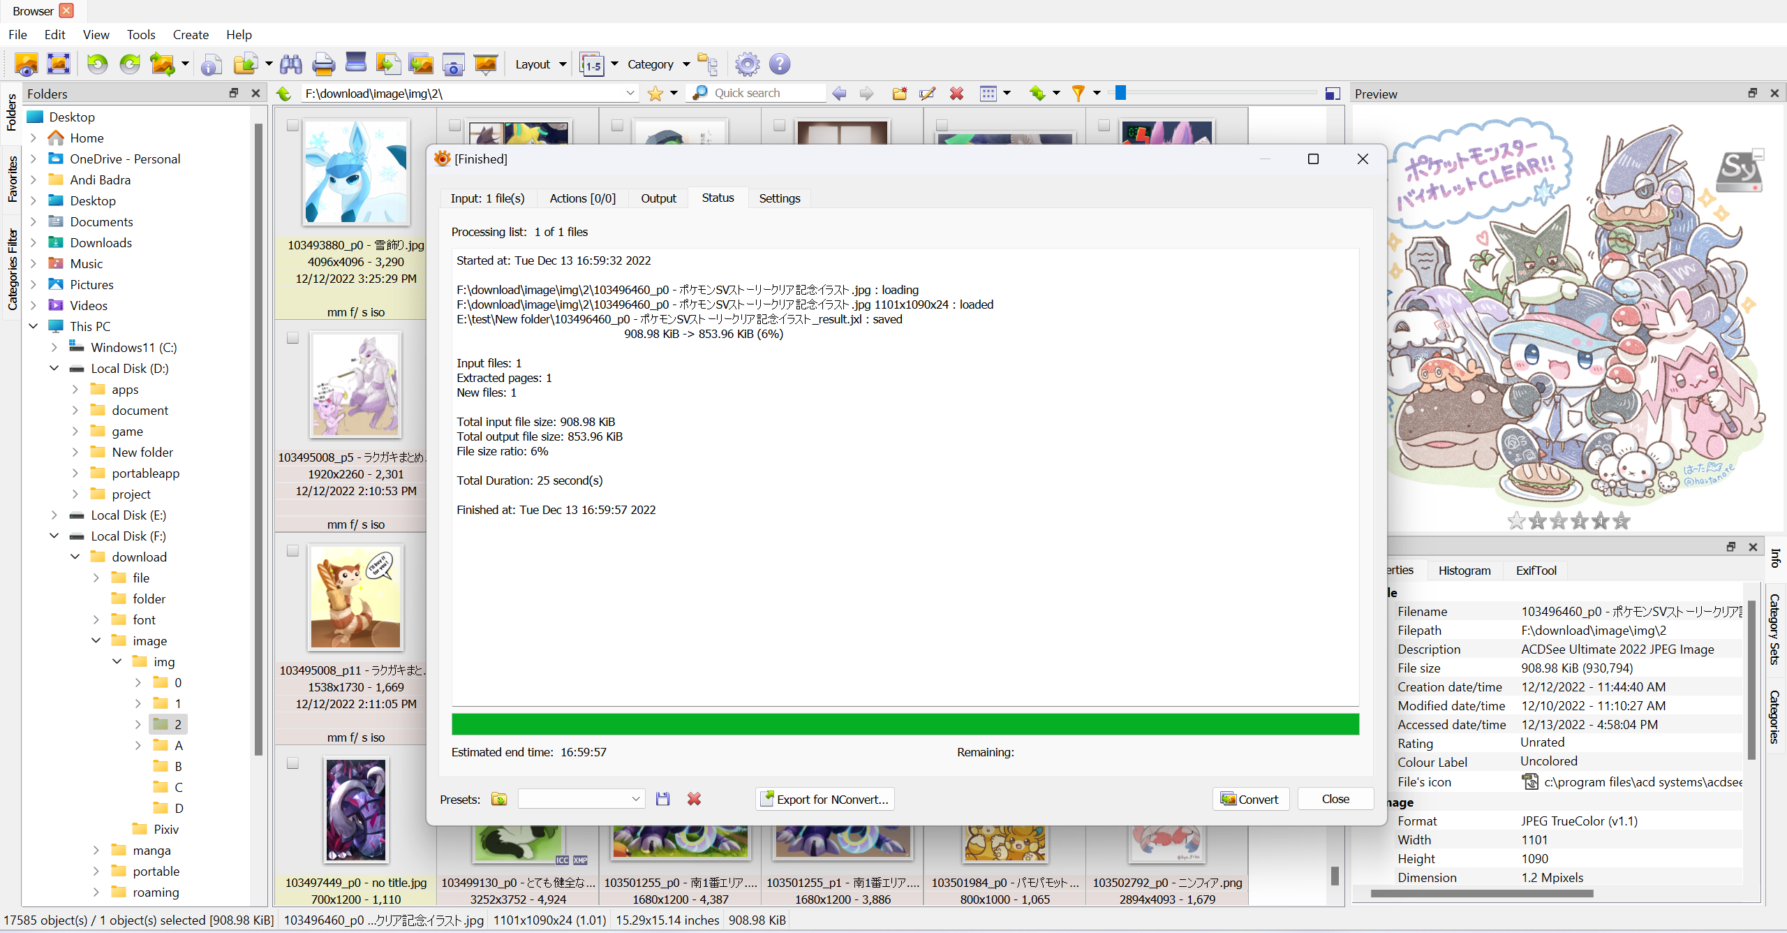This screenshot has width=1787, height=933.
Task: Click the thumbnail size slider handle
Action: pos(1120,93)
